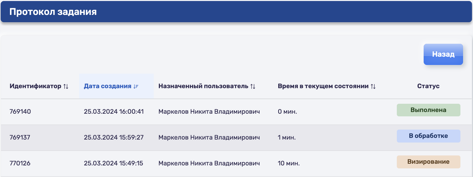Click the date 25.03.2024 15:49:15
The width and height of the screenshot is (473, 177).
tap(113, 163)
